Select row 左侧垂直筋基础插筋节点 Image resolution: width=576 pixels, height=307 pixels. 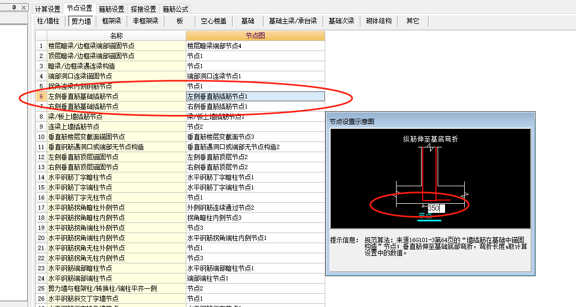click(117, 96)
